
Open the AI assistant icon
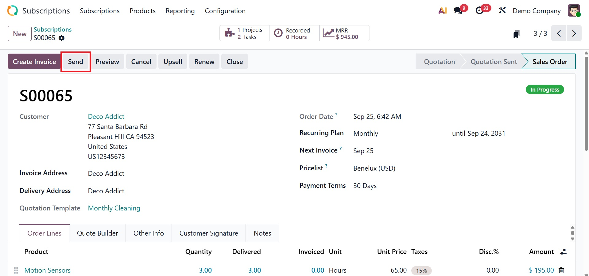442,11
